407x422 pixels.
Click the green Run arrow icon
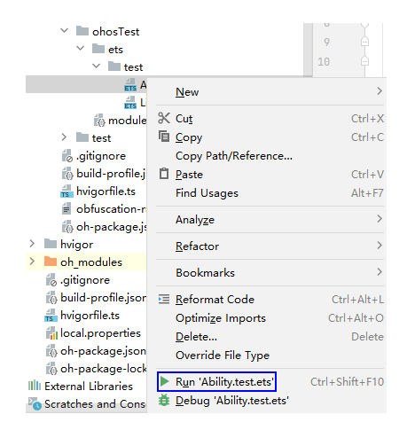click(x=164, y=381)
